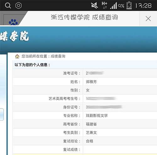This screenshot has width=157, height=155.
Task: Close the 浙江传媒学院 成绩查询 page
Action: point(148,19)
